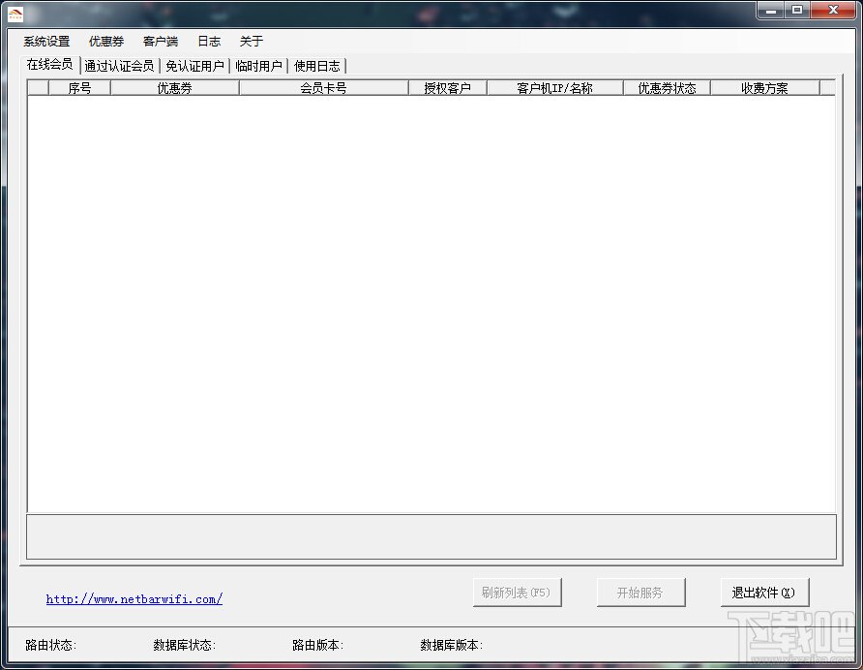Click the 路由状态 status label

coord(50,645)
